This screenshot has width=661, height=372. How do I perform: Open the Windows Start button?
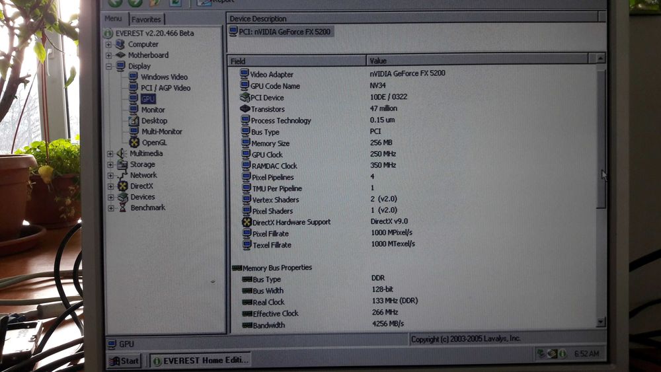[124, 361]
